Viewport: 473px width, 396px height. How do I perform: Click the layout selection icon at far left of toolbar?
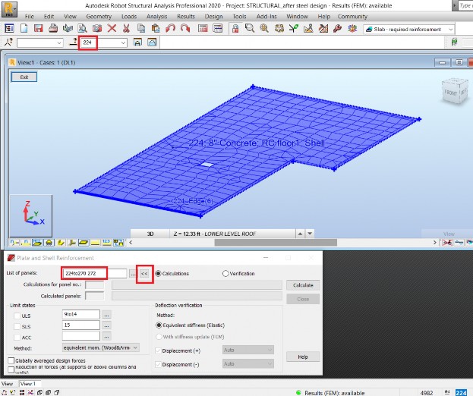click(x=9, y=29)
